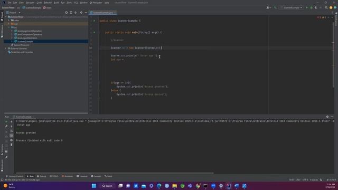
Task: Click the Run with Coverage icon
Action: pos(316,7)
